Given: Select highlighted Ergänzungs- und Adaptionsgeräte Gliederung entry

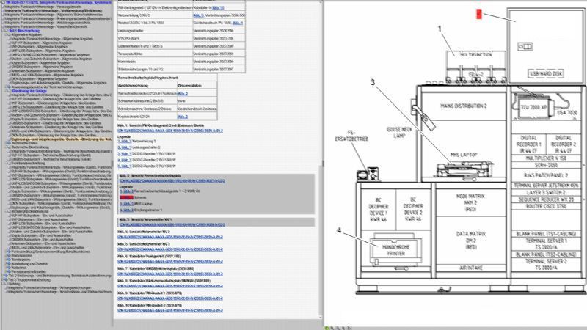Looking at the screenshot, I should 62,139.
